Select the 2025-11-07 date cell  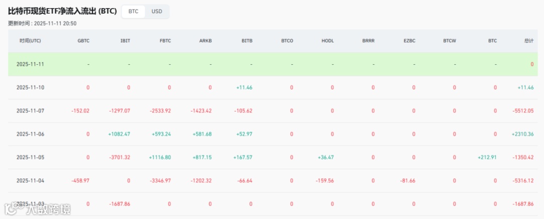(x=30, y=111)
